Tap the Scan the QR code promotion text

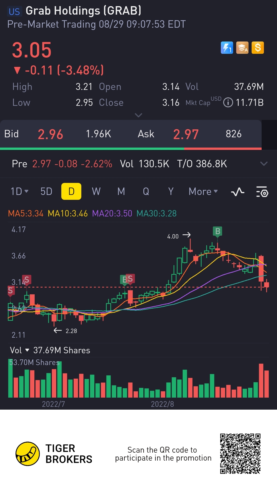[163, 454]
